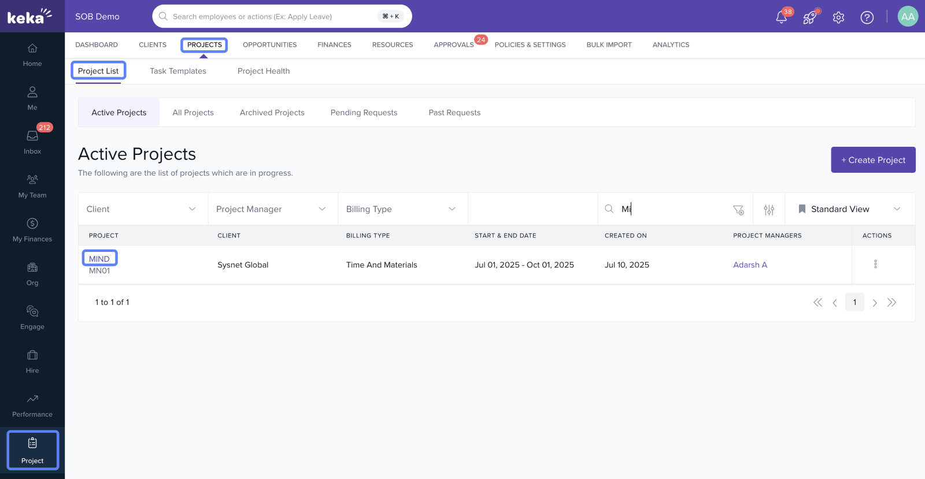925x479 pixels.
Task: Expand the Client filter dropdown
Action: tap(142, 209)
